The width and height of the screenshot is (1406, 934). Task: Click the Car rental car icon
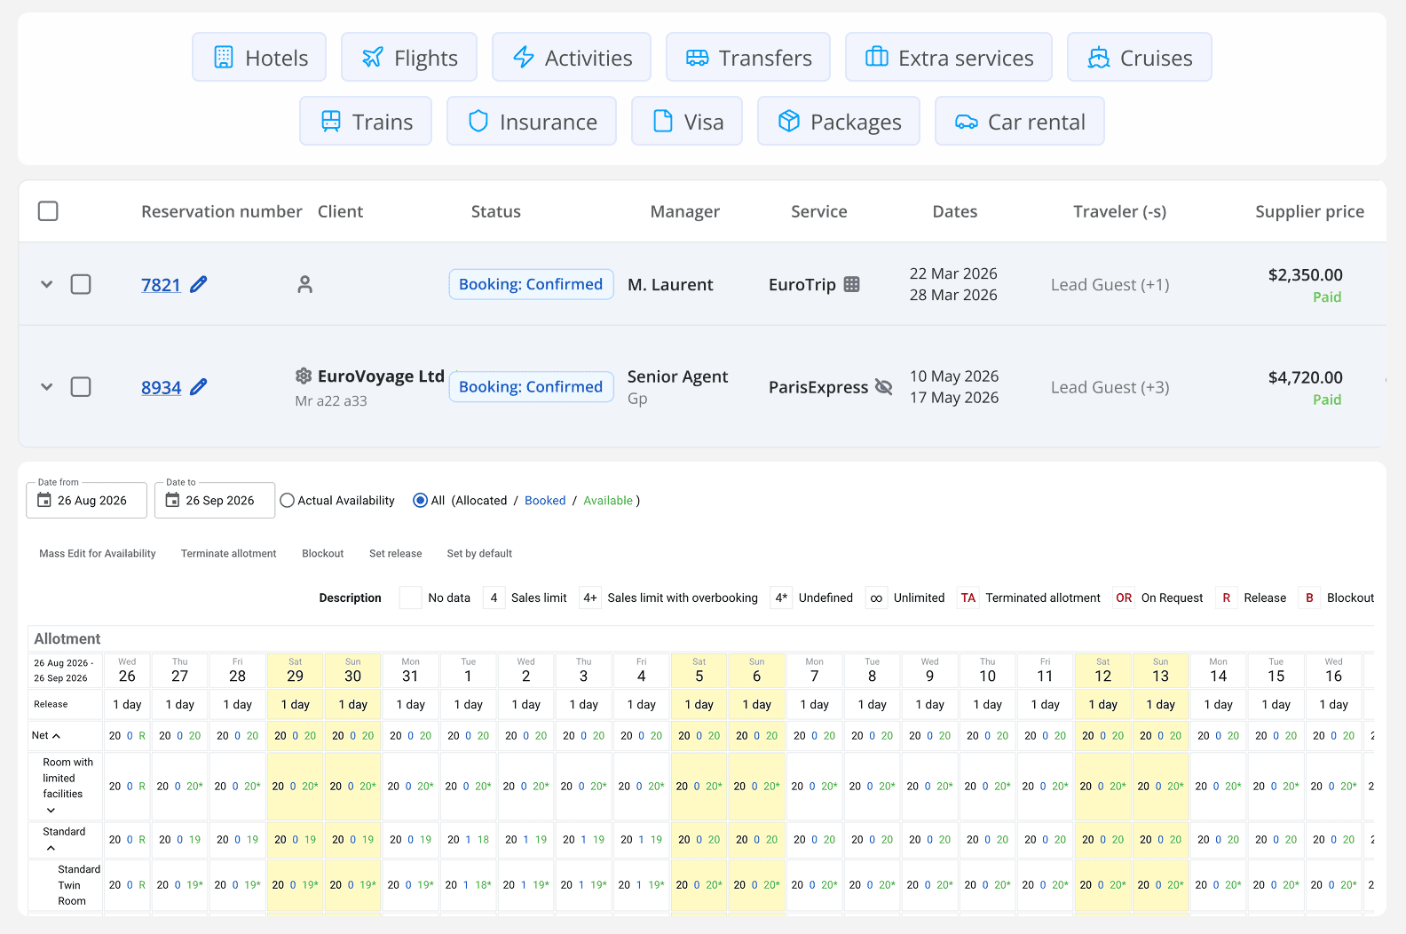(x=967, y=123)
